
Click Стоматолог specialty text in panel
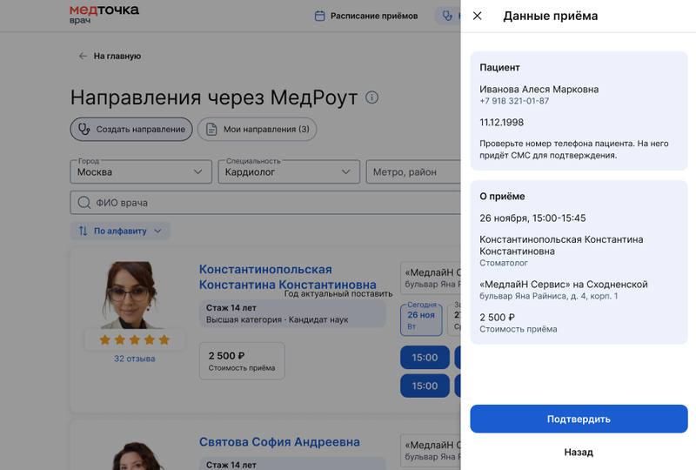[504, 263]
